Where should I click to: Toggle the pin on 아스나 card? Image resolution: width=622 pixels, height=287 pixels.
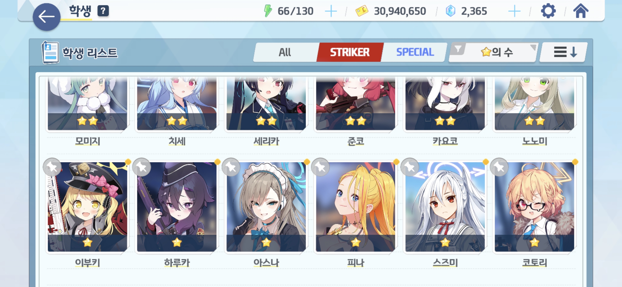(231, 167)
